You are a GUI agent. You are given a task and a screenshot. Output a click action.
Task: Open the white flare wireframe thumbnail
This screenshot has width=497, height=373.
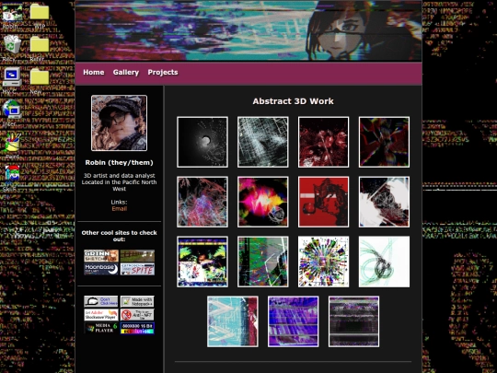pos(384,202)
